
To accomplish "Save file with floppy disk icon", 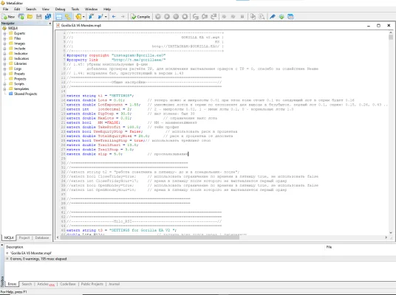I will 38,17.
